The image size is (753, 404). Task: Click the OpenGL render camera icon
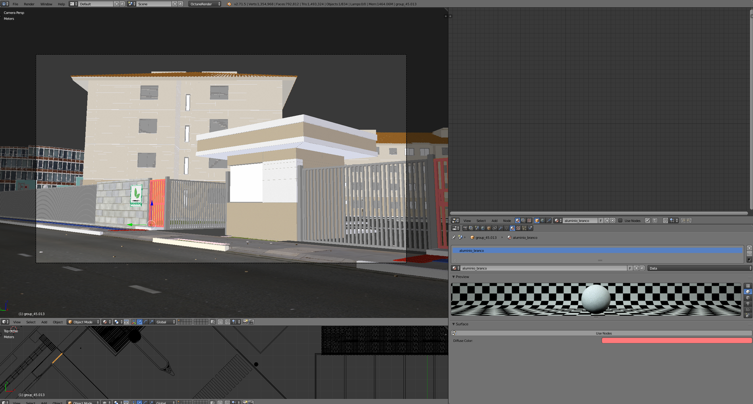[245, 322]
